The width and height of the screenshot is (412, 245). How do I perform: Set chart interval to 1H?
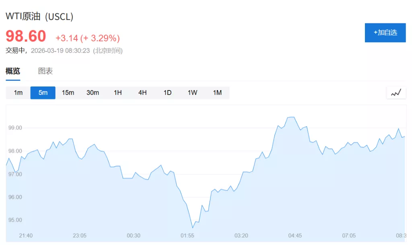(117, 93)
